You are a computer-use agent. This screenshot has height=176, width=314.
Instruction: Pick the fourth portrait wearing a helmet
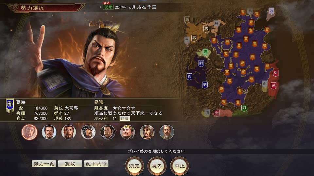(x=88, y=132)
